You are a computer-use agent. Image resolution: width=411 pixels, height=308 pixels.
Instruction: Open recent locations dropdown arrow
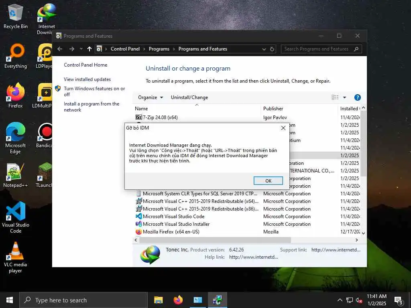click(x=81, y=49)
